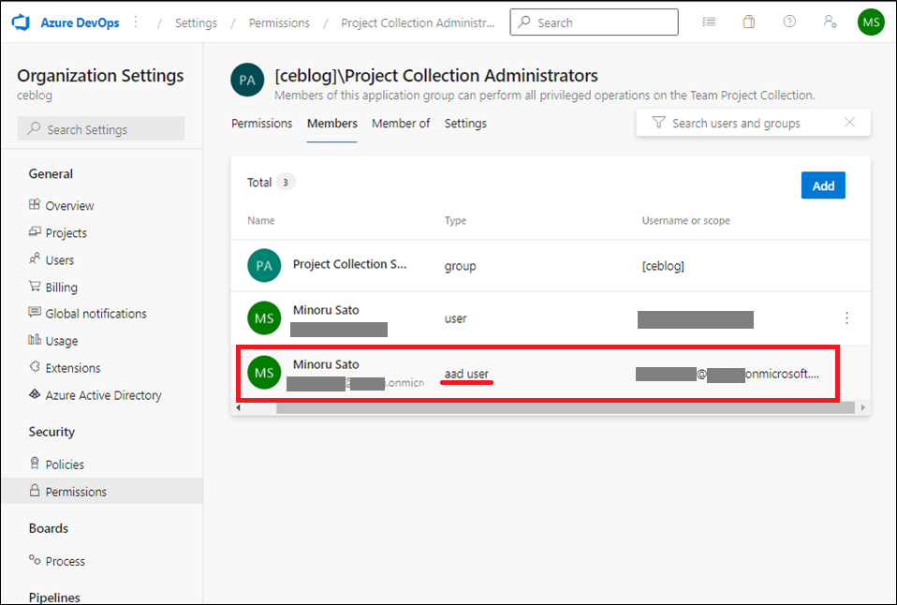897x605 pixels.
Task: Focus the Search Settings field
Action: (x=101, y=129)
